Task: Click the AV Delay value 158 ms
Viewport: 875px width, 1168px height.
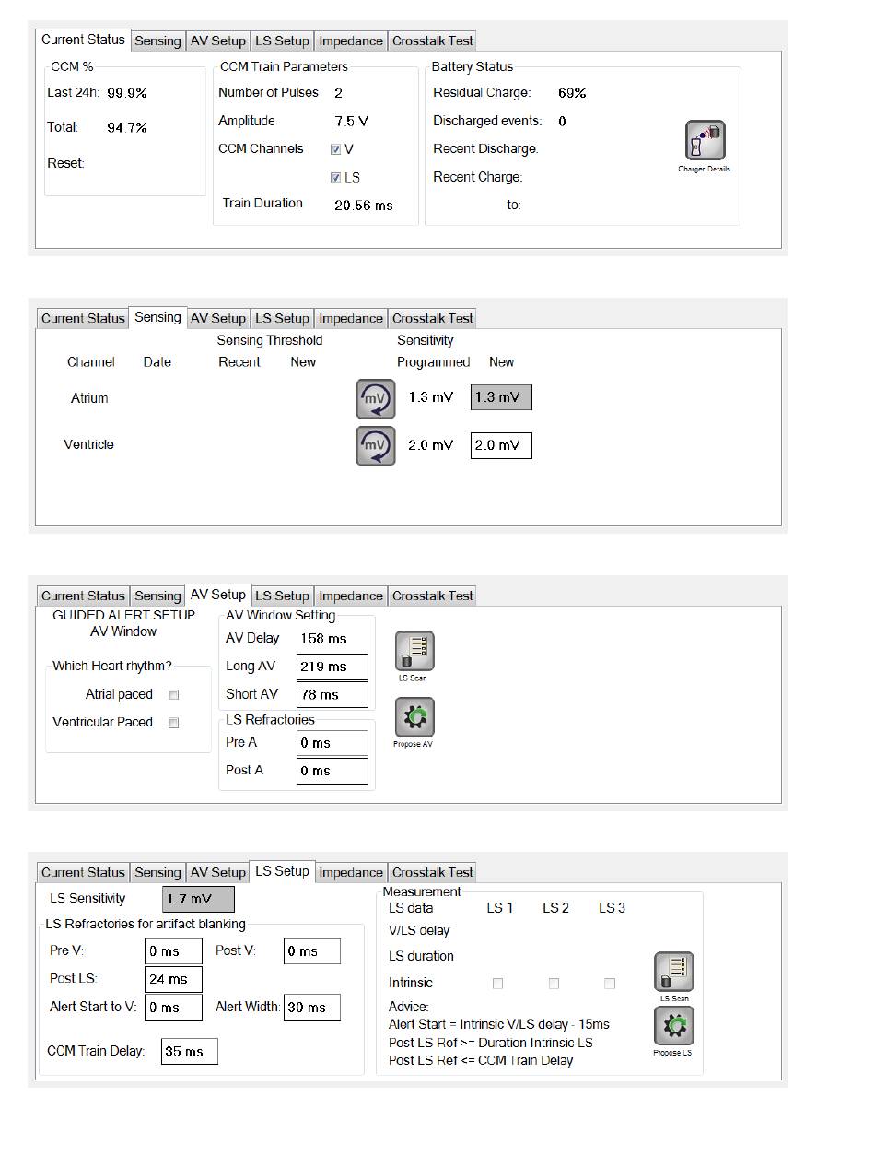Action: 323,639
